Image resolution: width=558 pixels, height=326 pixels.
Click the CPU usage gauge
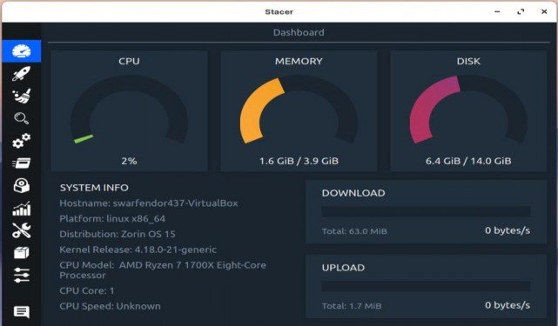(x=129, y=110)
